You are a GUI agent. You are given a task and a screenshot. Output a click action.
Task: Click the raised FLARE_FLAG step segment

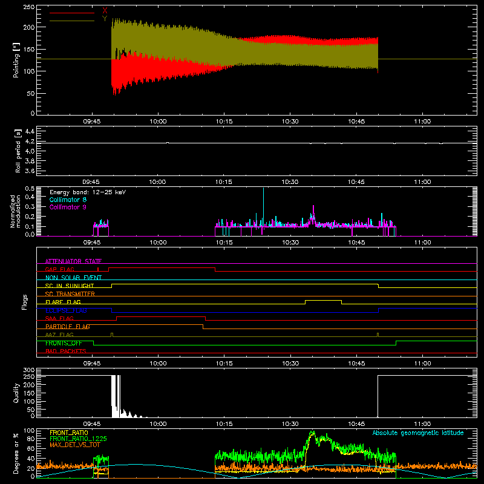[x=323, y=300]
